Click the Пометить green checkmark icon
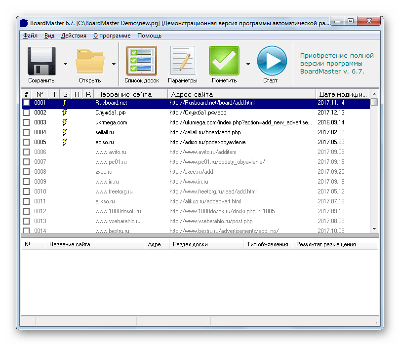The image size is (400, 346). (x=224, y=61)
